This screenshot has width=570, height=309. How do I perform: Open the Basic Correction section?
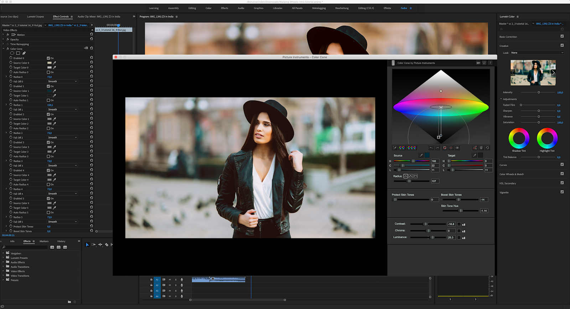pos(508,37)
